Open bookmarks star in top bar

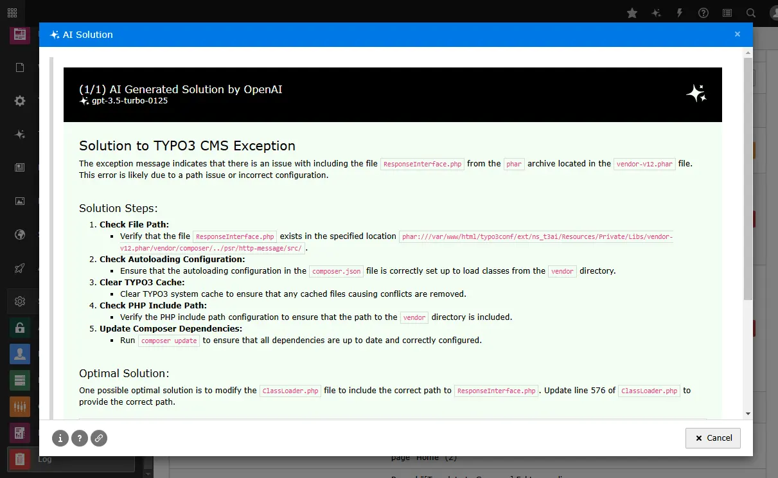[x=632, y=13]
